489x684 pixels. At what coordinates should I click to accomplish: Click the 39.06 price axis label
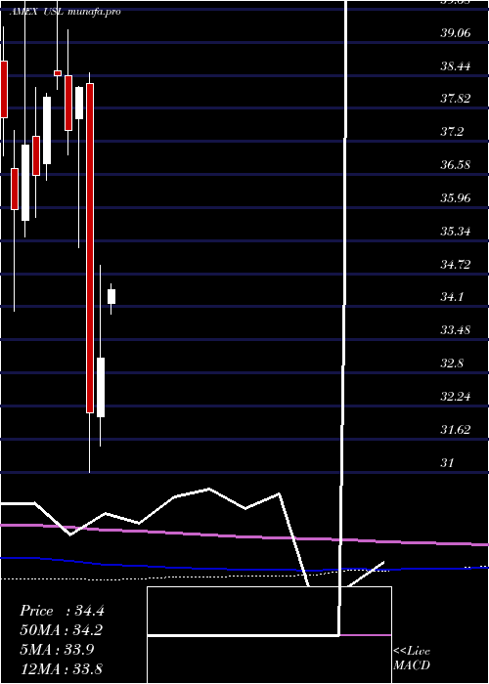coord(456,32)
